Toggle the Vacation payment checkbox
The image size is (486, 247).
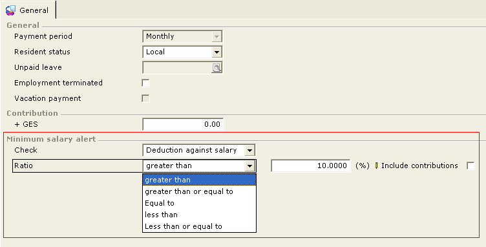[x=145, y=98]
